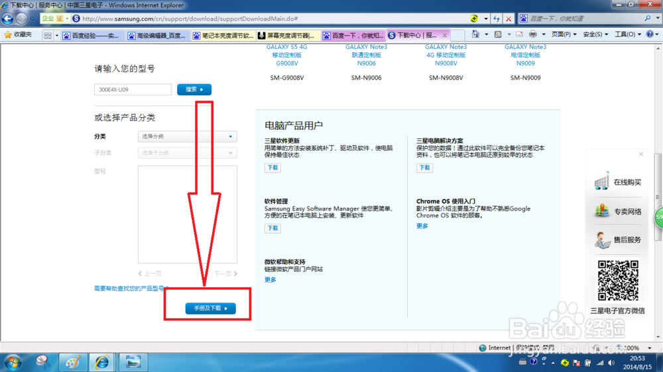Click the 上一页 previous page control

click(x=150, y=273)
